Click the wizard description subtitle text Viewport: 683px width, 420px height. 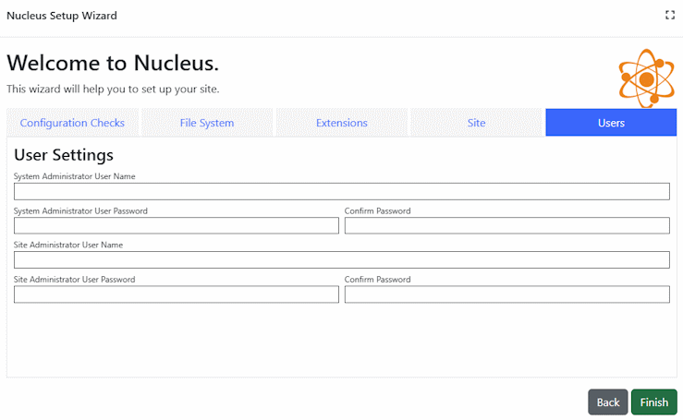tap(113, 90)
